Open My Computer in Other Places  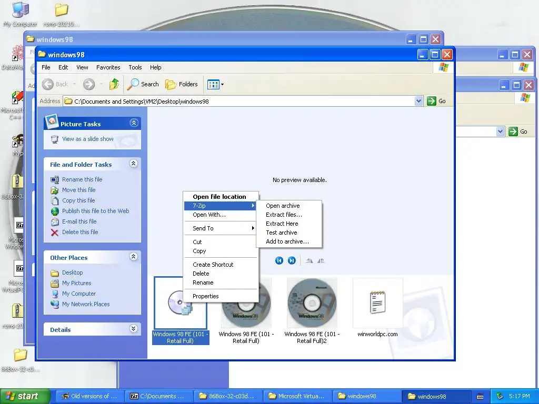79,294
